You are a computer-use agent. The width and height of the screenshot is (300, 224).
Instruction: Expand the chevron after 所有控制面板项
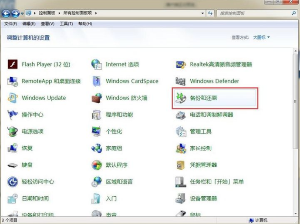[x=96, y=13]
